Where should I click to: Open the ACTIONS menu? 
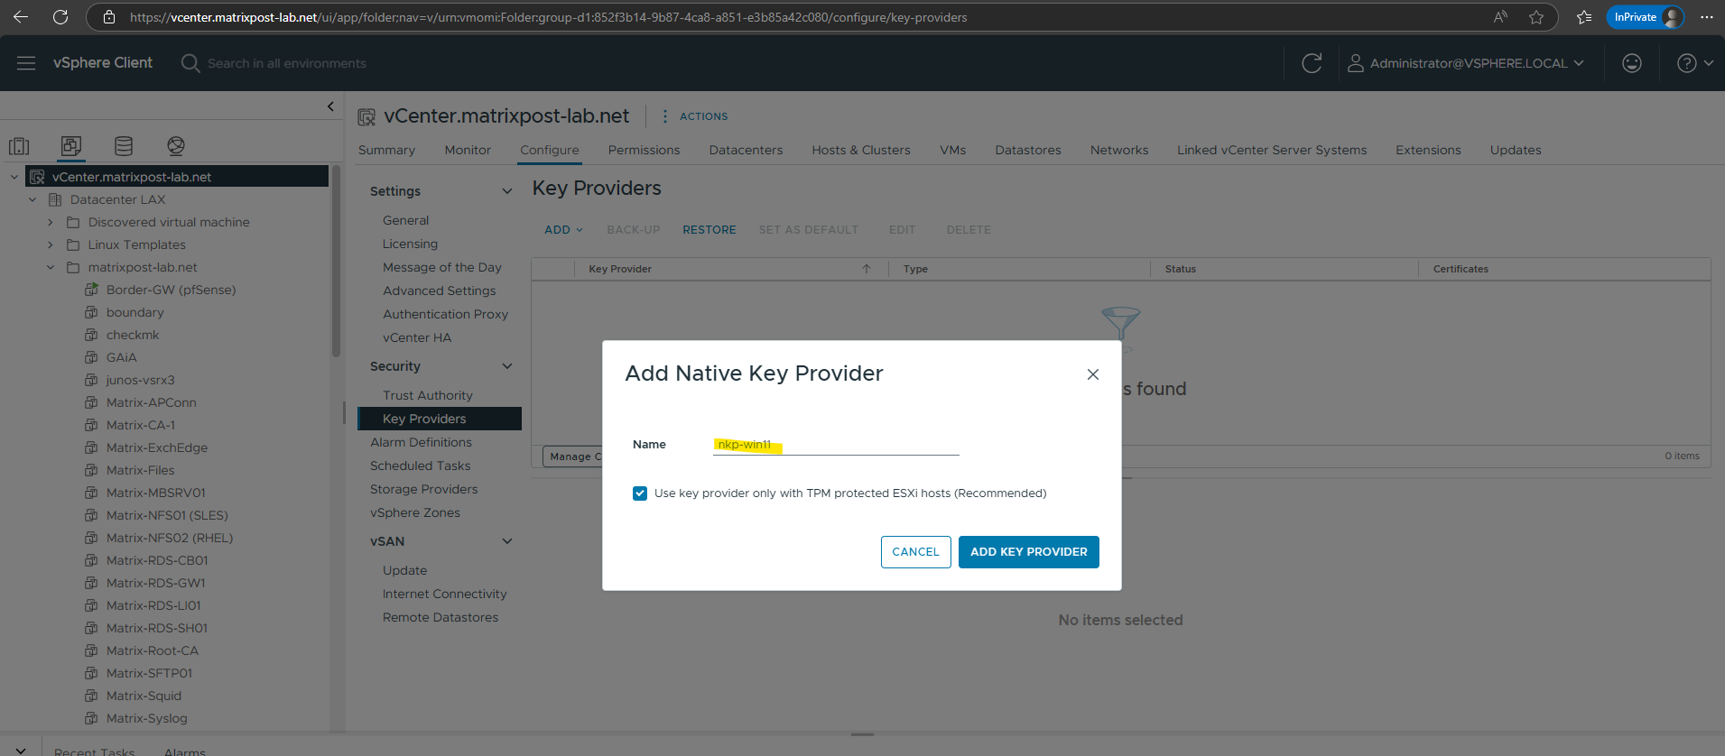[703, 116]
